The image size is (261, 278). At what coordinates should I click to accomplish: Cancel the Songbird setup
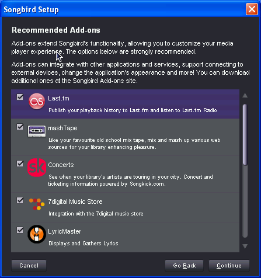(x=29, y=266)
